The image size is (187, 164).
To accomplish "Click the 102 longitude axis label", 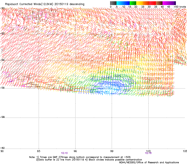I will [x=149, y=151].
